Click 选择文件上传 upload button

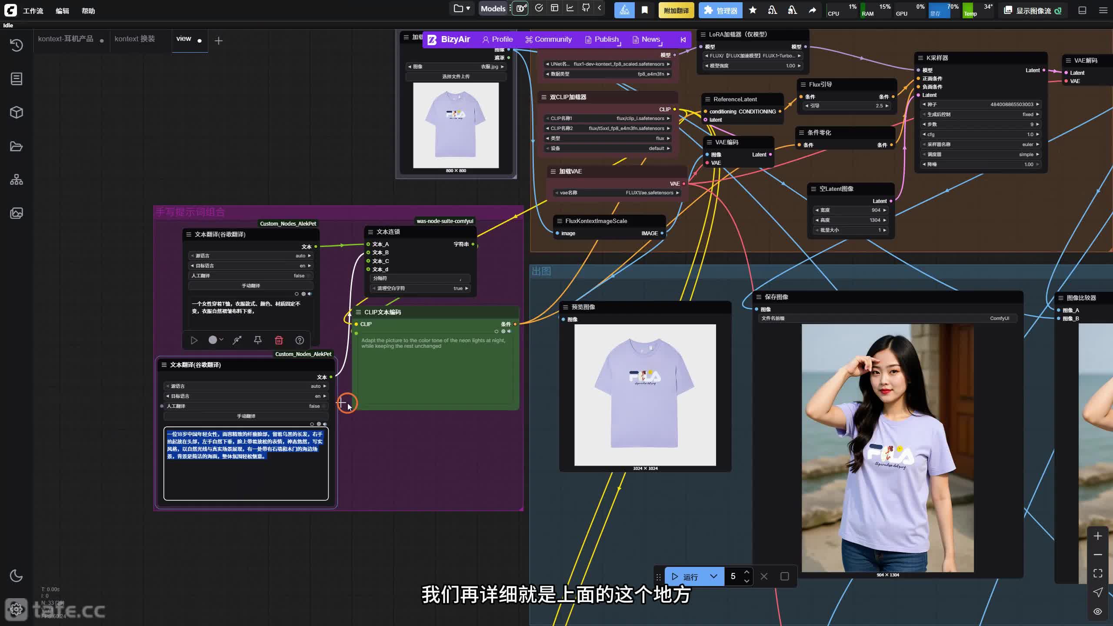456,77
